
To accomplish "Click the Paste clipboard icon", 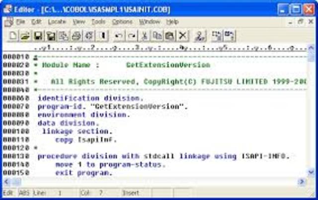I will point(170,36).
